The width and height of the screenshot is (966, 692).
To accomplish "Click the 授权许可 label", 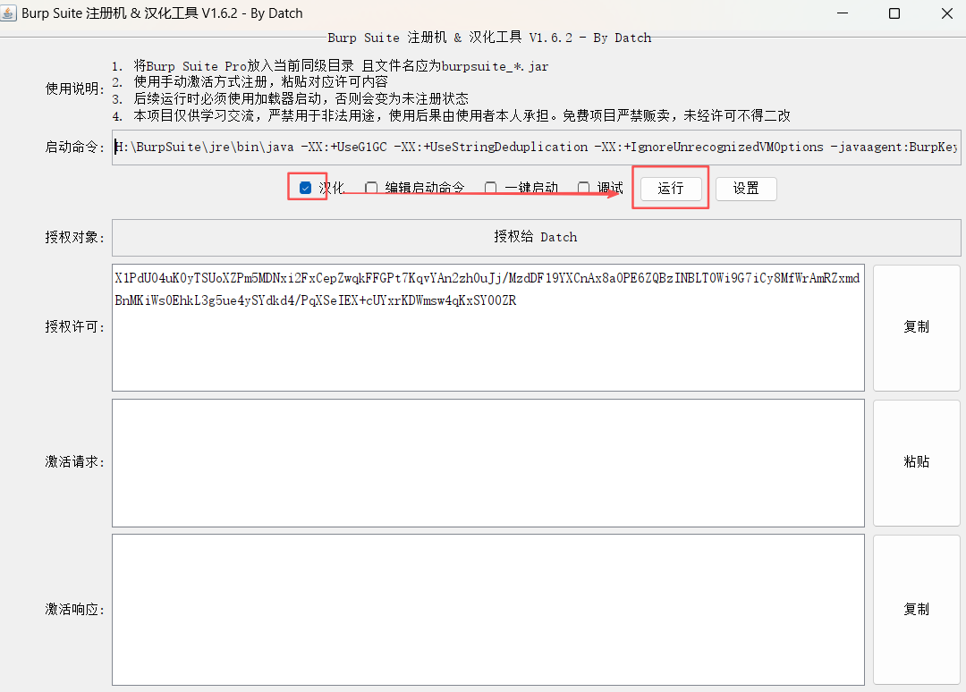I will click(74, 327).
